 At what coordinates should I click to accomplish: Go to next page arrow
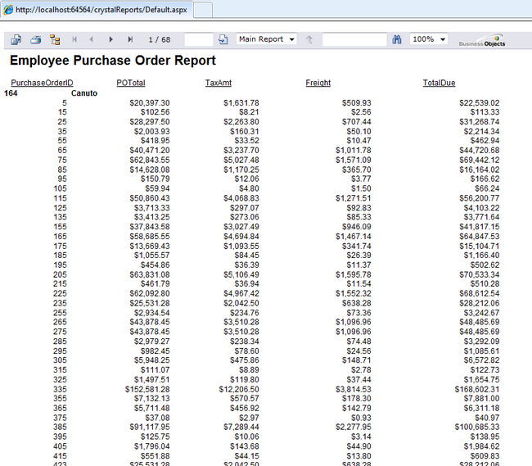[x=110, y=39]
